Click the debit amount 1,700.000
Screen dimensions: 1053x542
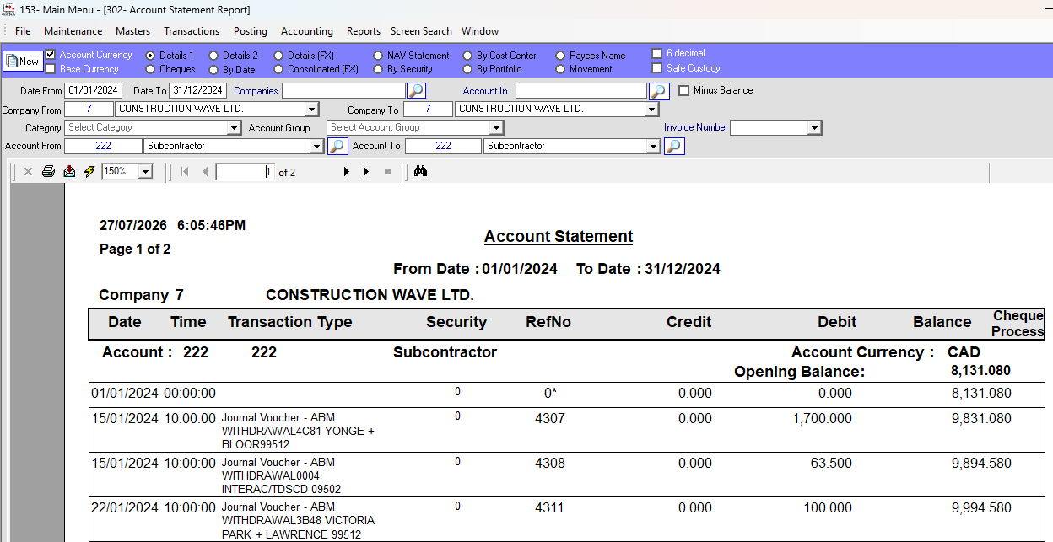tap(823, 418)
